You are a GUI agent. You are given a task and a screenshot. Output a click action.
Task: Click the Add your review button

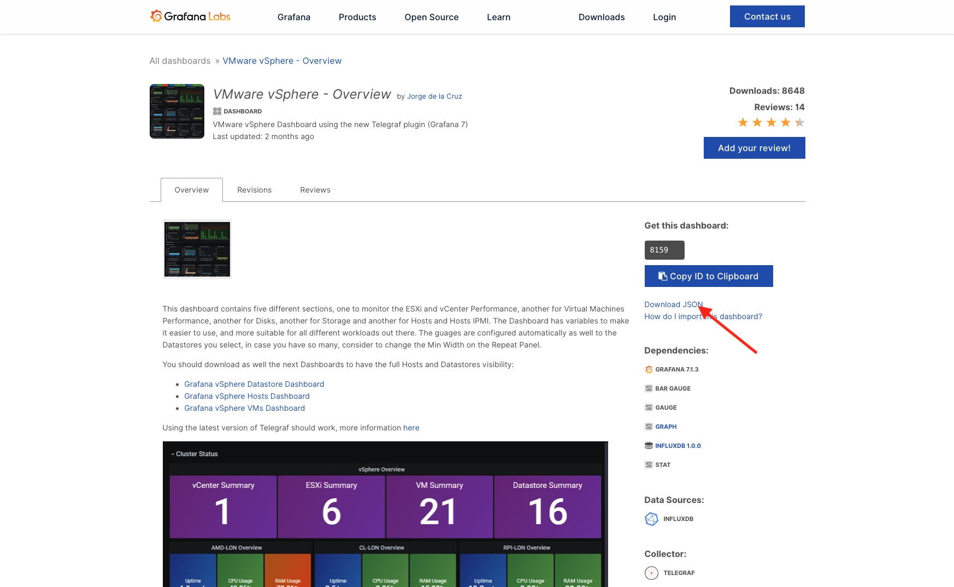pyautogui.click(x=755, y=148)
